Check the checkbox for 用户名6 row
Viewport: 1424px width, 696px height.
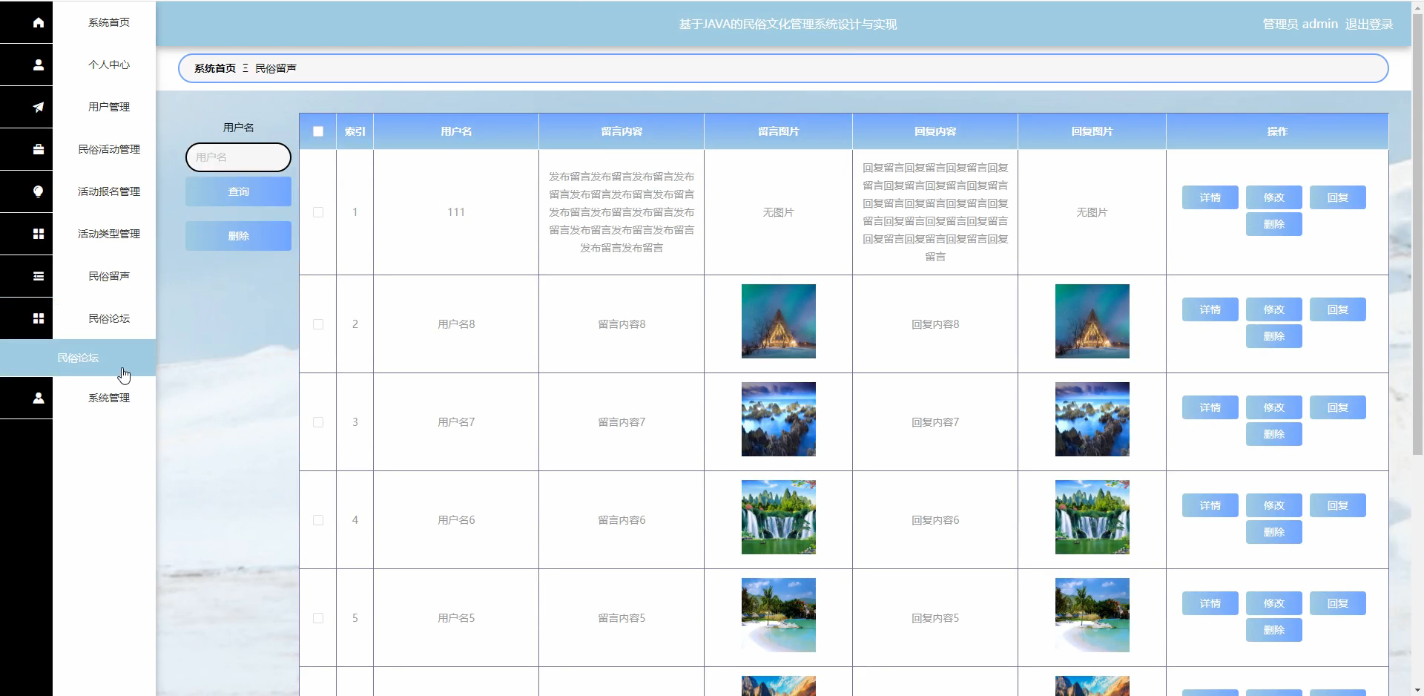[x=318, y=520]
